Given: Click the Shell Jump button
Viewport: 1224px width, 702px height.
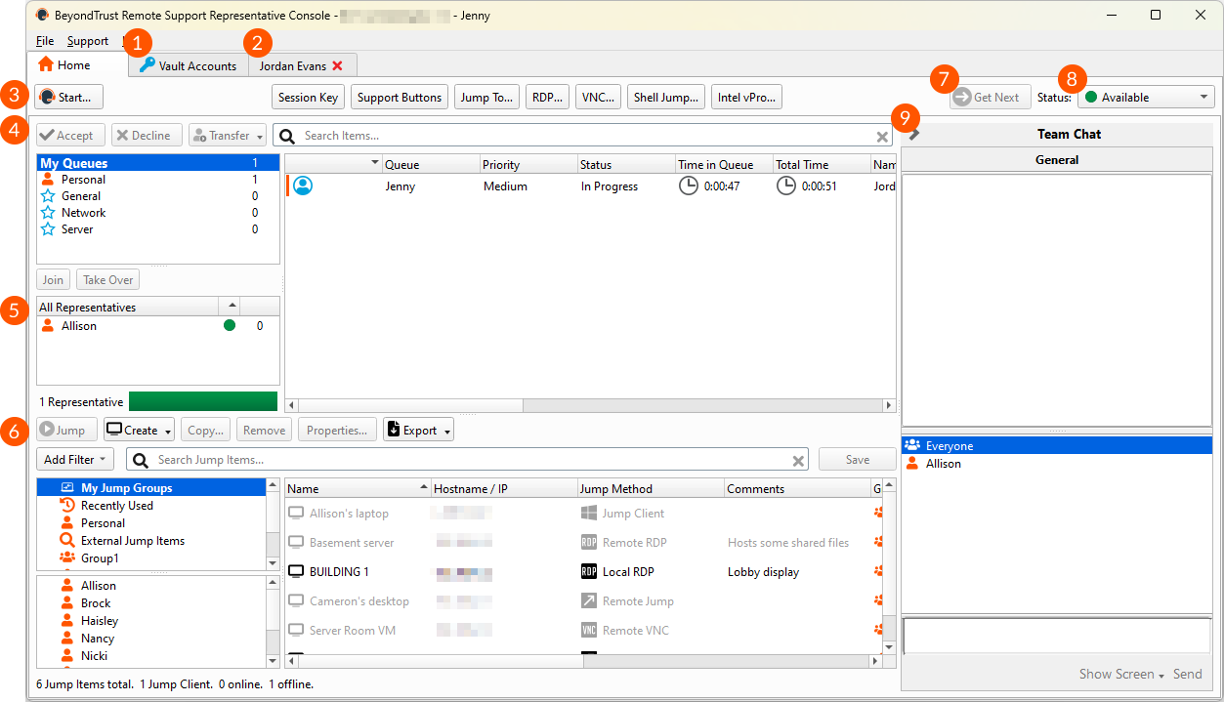Looking at the screenshot, I should tap(666, 98).
